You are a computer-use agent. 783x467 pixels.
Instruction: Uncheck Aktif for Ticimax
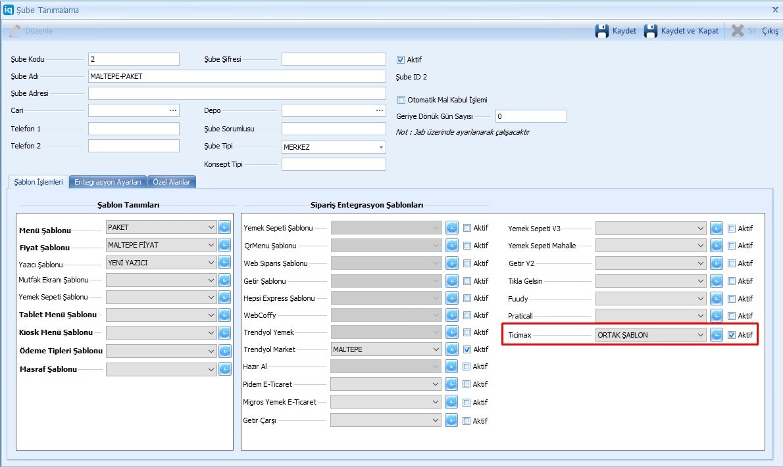tap(732, 335)
